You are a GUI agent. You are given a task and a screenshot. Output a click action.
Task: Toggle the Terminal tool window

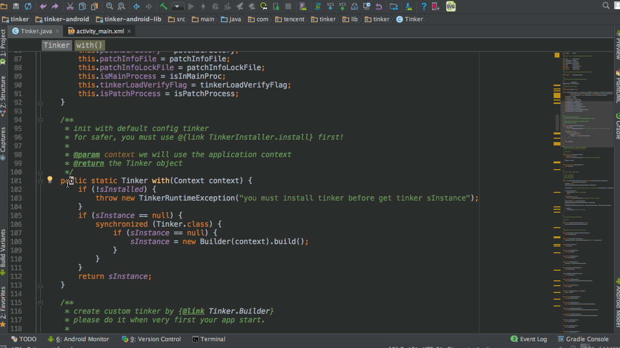click(208, 339)
